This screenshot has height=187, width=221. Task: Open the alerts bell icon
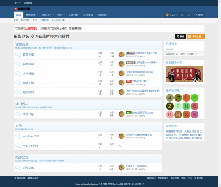(189, 15)
